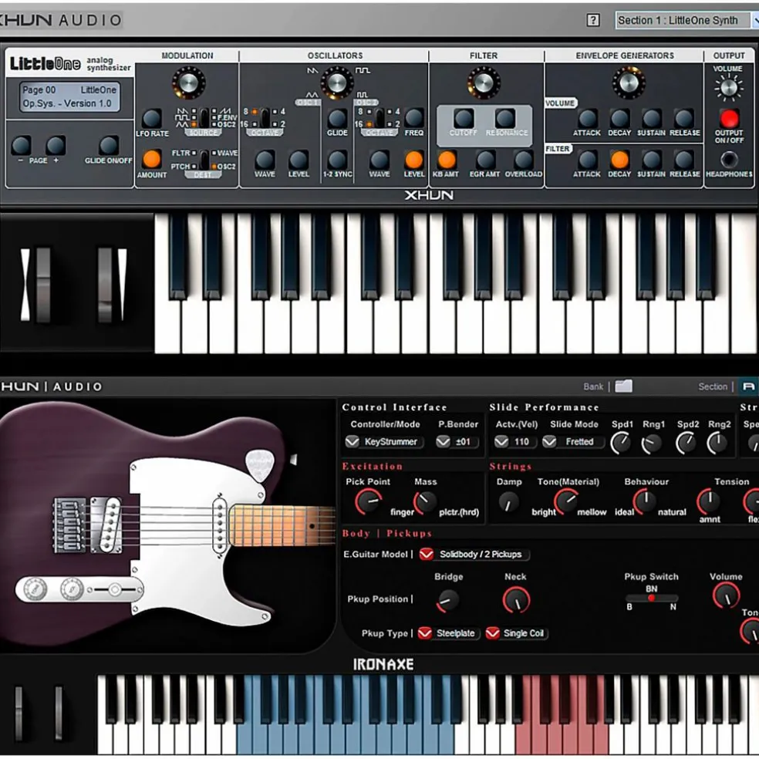Click the oscillator GLIDE knob
Screen dimensions: 759x759
click(x=337, y=118)
